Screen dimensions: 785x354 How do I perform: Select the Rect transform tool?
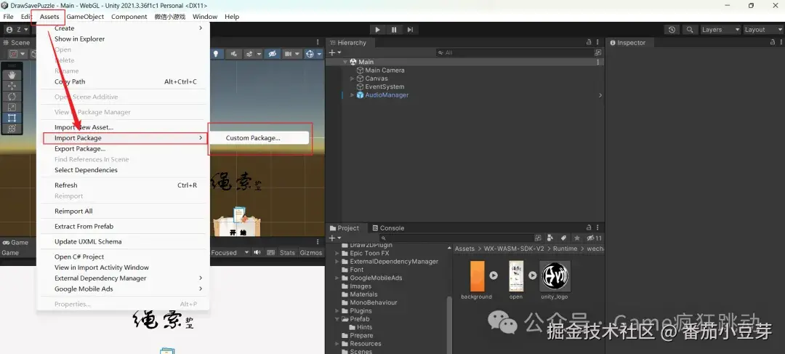coord(12,118)
